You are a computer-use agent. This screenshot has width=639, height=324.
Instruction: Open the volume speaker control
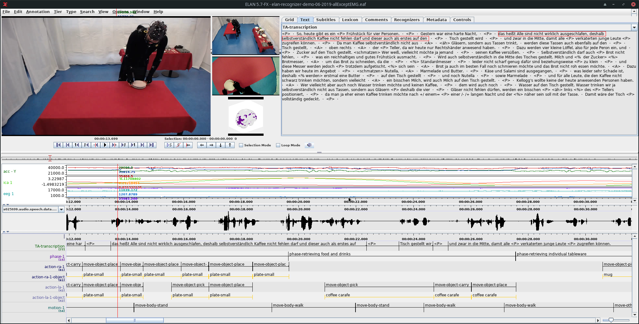[x=309, y=145]
